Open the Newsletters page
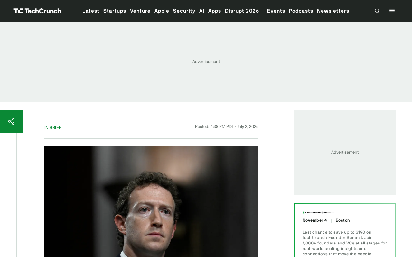 pyautogui.click(x=333, y=11)
